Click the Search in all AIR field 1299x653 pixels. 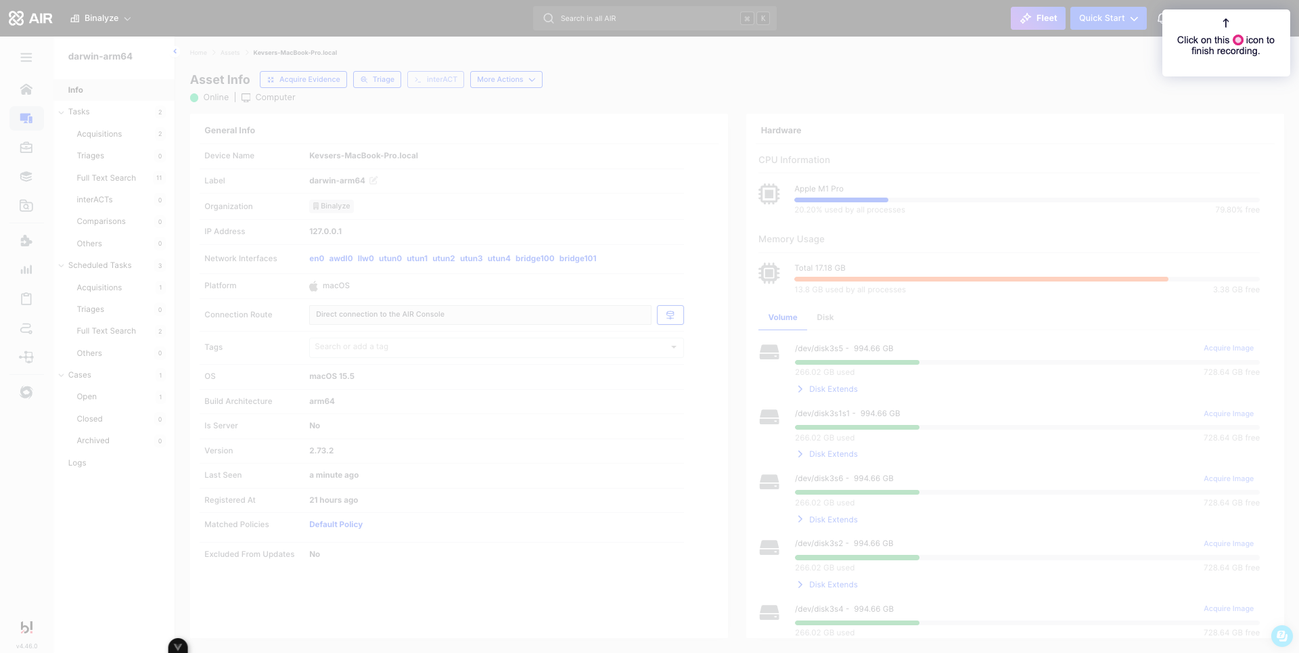643,18
